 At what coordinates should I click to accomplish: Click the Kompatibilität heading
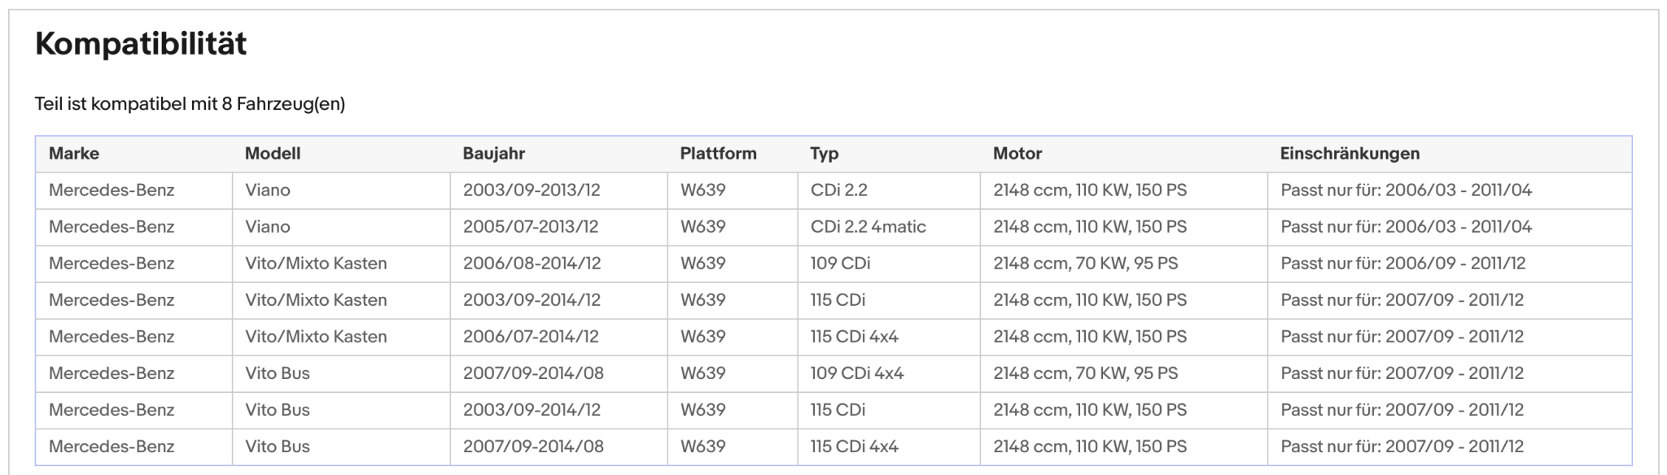pyautogui.click(x=141, y=44)
